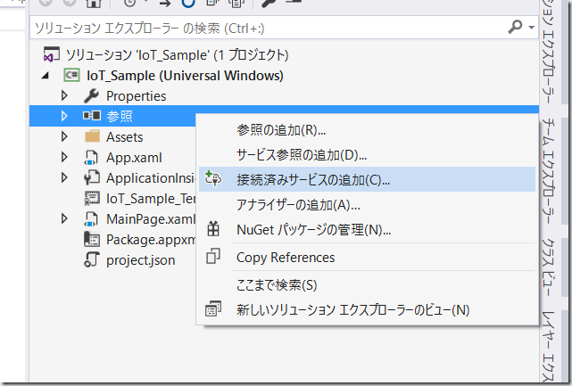Select the IoT_Sample_Tem... file label
The image size is (572, 386).
click(x=151, y=199)
